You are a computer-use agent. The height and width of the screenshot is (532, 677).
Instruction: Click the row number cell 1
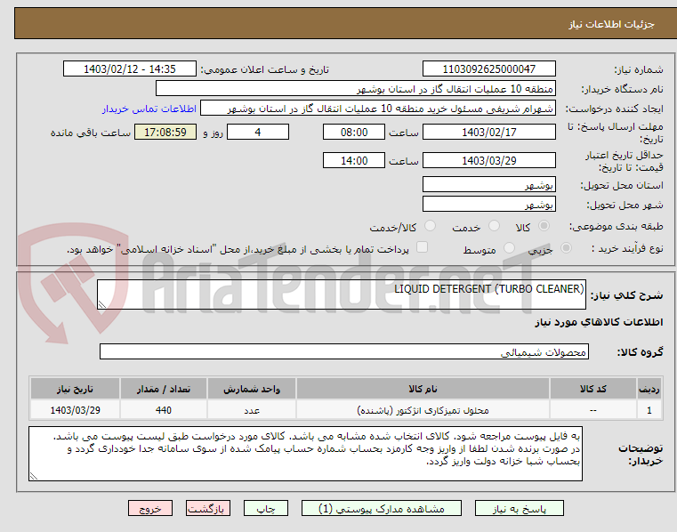tap(649, 410)
